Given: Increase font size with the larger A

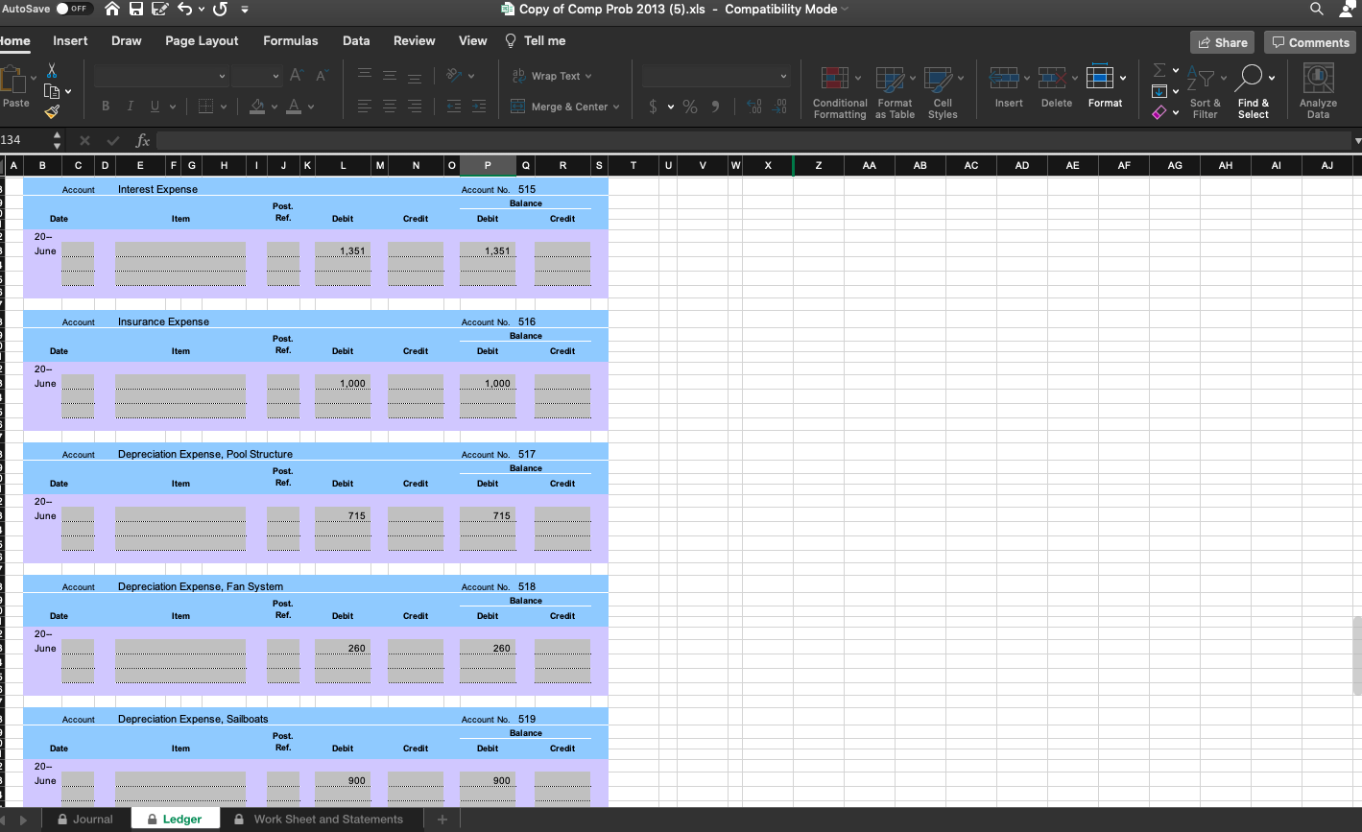Looking at the screenshot, I should point(298,76).
